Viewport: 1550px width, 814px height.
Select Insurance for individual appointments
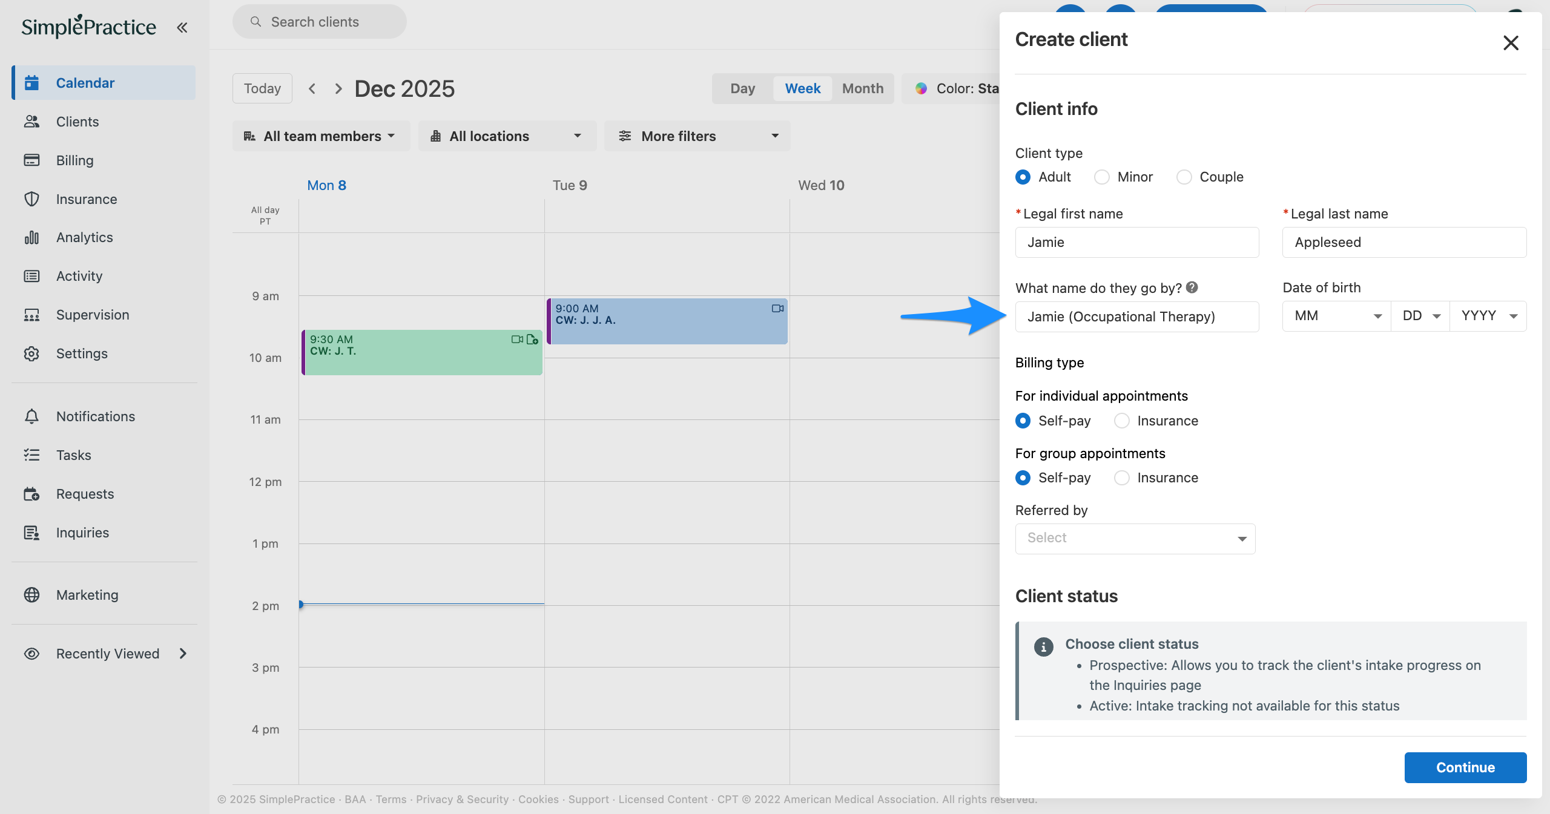pos(1121,421)
